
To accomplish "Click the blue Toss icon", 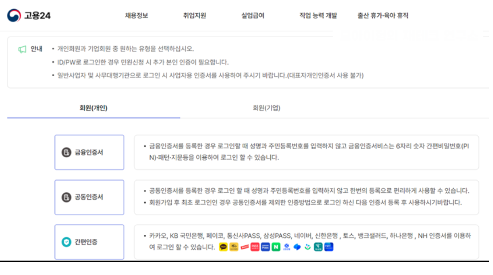I will click(297, 247).
